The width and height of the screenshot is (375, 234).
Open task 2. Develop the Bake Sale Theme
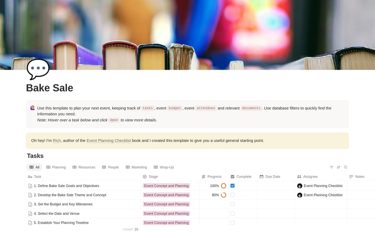(x=70, y=195)
